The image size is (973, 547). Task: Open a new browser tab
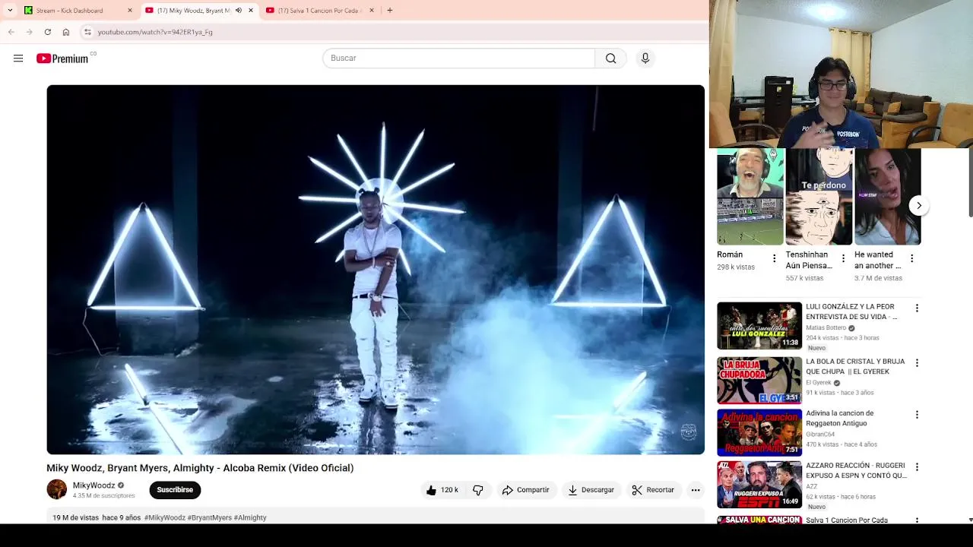coord(390,11)
